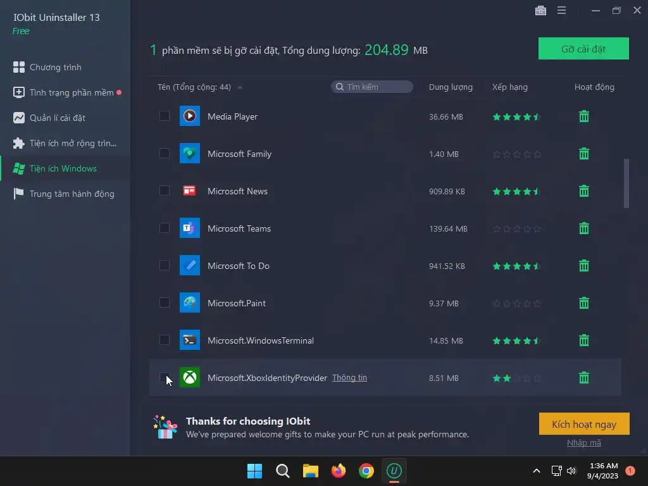The image size is (648, 486).
Task: Click the trash icon for Microsoft Family
Action: [x=583, y=154]
